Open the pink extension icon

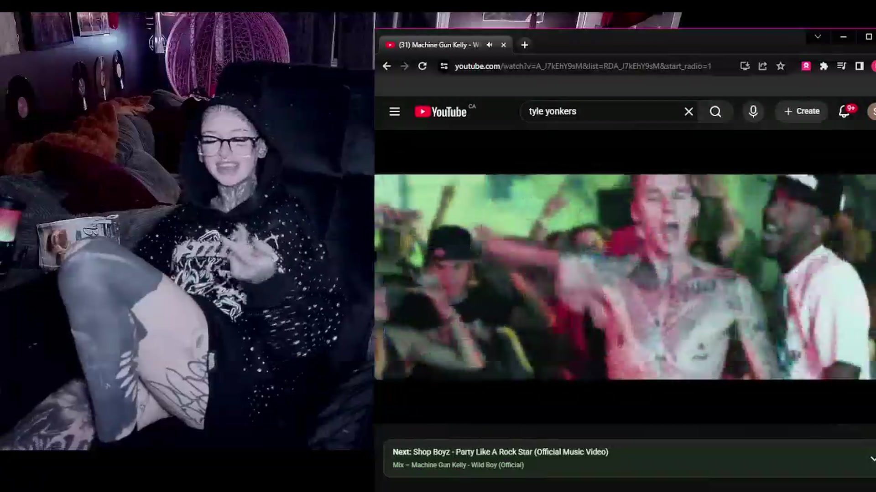tap(806, 66)
